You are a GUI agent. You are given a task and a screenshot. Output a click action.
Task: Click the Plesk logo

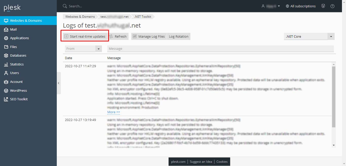12,8
